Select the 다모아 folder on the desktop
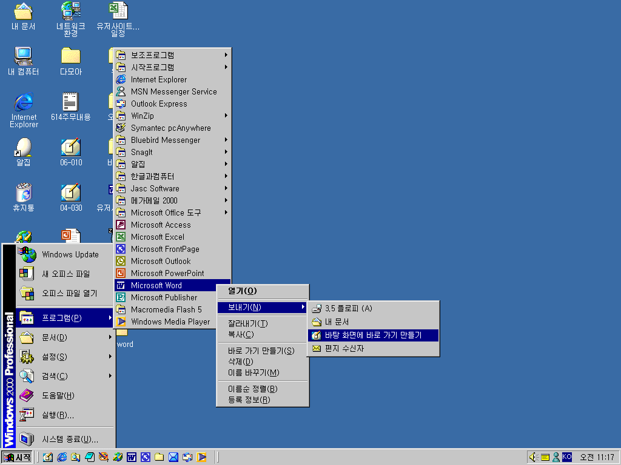The image size is (621, 465). click(71, 61)
